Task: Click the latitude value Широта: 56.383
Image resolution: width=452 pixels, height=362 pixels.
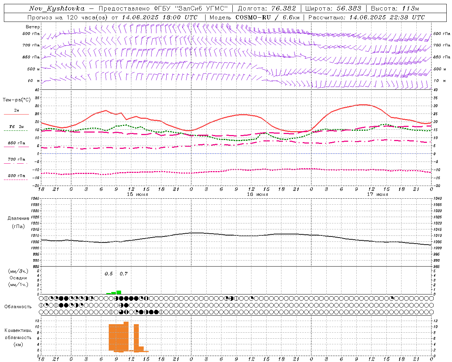Action: tap(333, 8)
